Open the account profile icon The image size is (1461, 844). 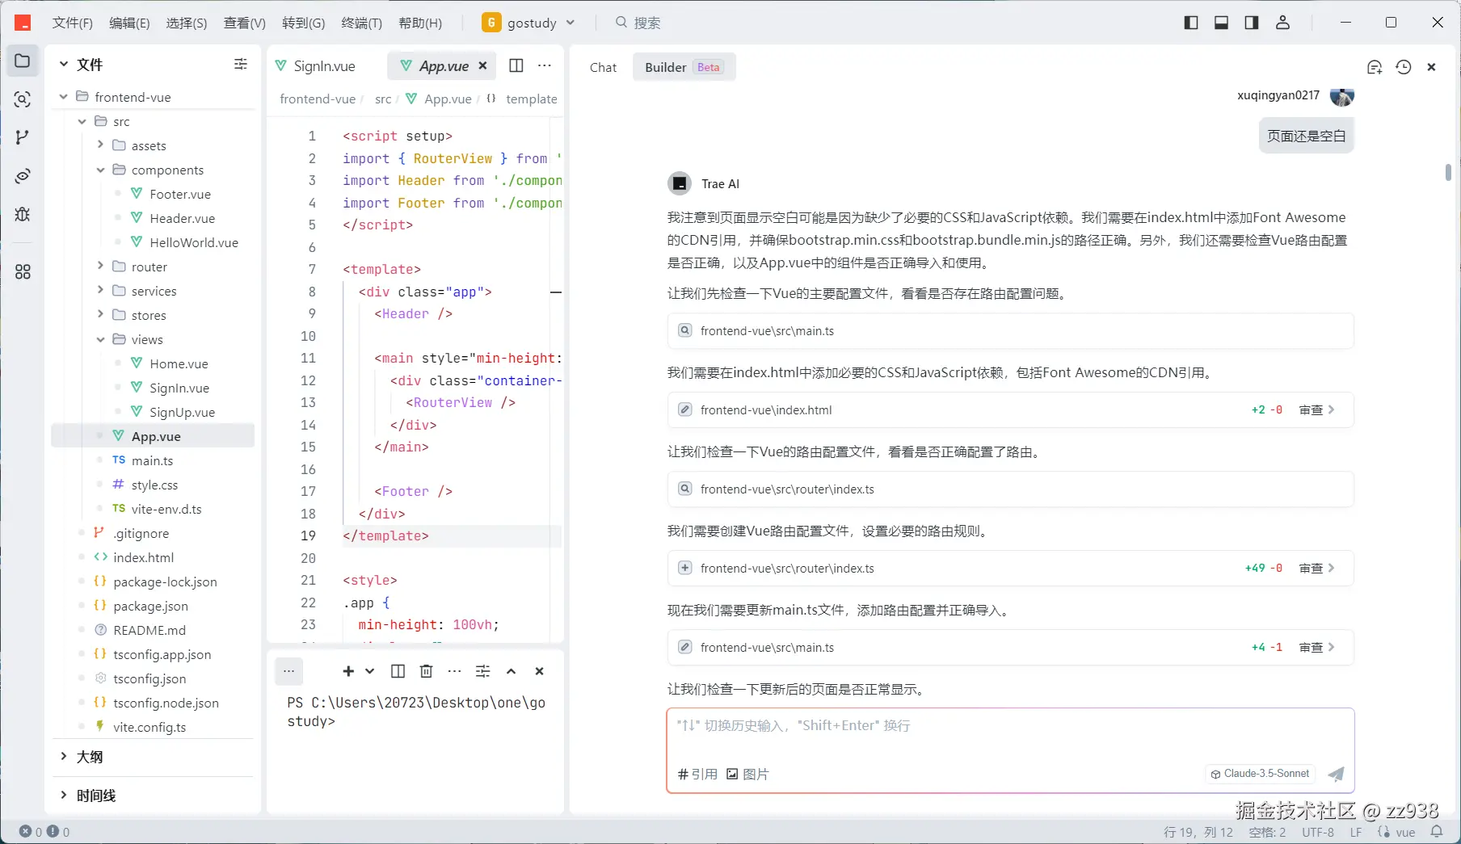click(x=1282, y=23)
